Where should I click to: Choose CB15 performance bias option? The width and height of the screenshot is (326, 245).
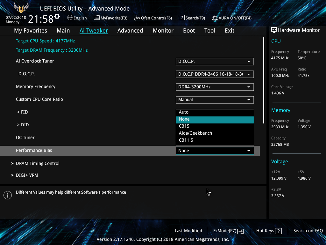click(215, 126)
